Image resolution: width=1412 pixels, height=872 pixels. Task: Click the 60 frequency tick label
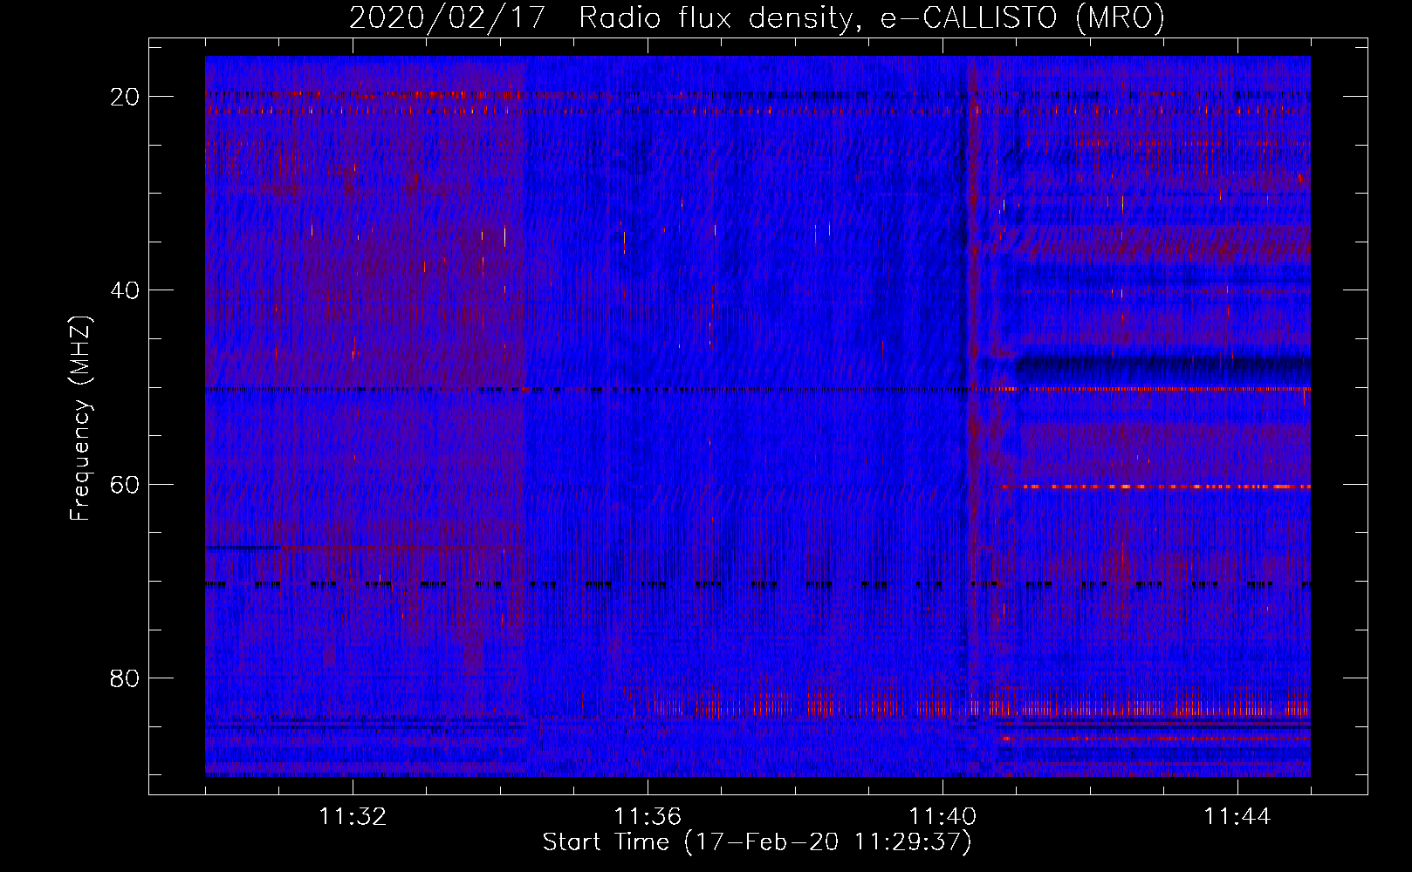point(126,484)
